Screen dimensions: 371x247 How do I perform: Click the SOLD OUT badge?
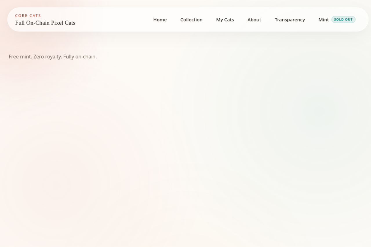click(x=343, y=20)
